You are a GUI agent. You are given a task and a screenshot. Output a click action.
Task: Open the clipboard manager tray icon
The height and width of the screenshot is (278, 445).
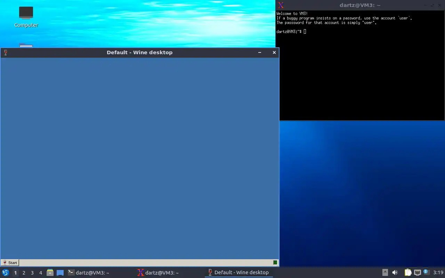pyautogui.click(x=408, y=272)
